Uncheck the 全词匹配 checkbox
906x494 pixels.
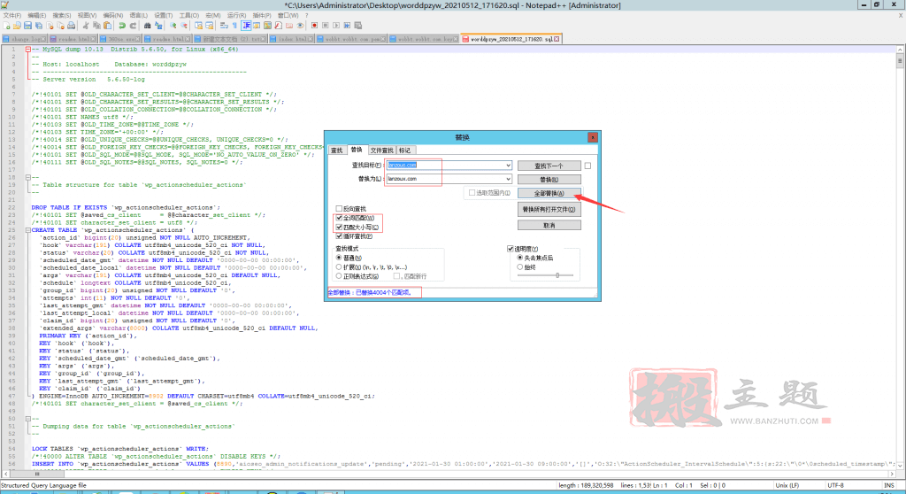pyautogui.click(x=339, y=218)
